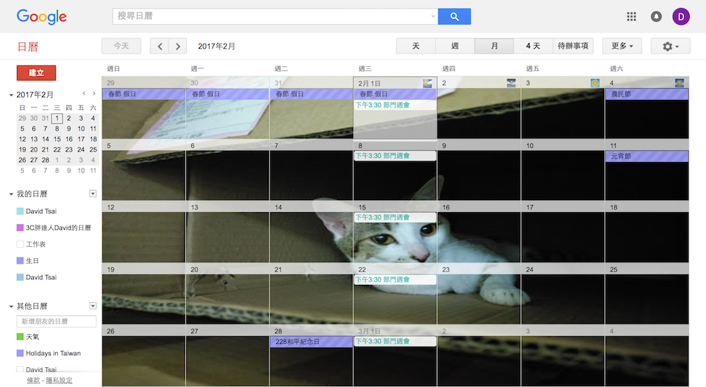Open the Google apps grid
The image size is (706, 387).
(631, 17)
